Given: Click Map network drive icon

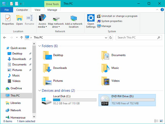Looking at the screenshot, I should pos(56,19).
